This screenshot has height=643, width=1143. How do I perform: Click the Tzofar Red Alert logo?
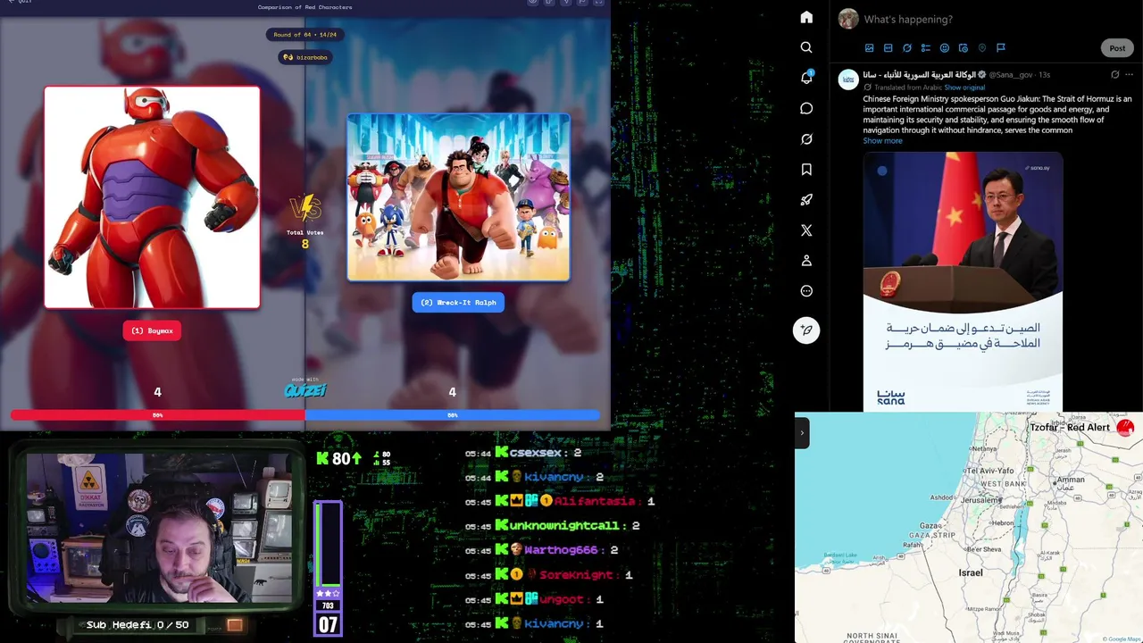click(1125, 428)
